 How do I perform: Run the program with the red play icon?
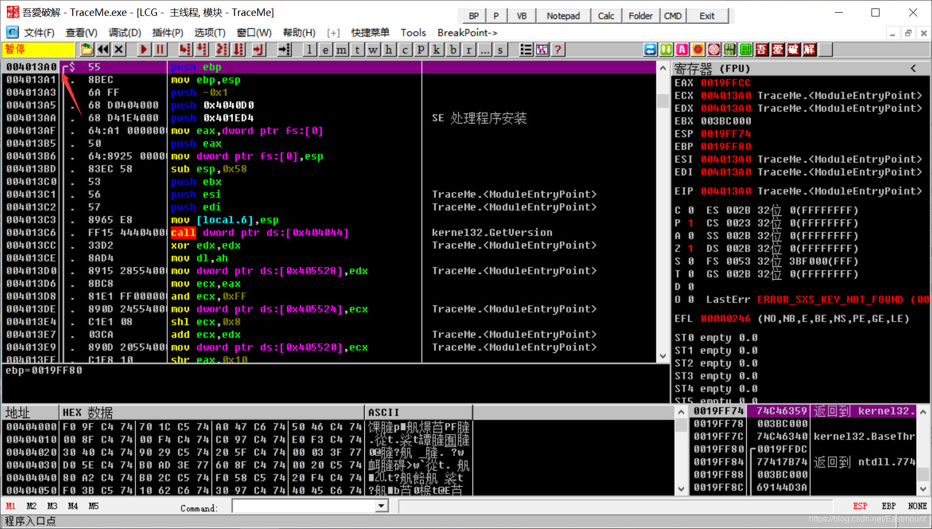click(x=144, y=49)
